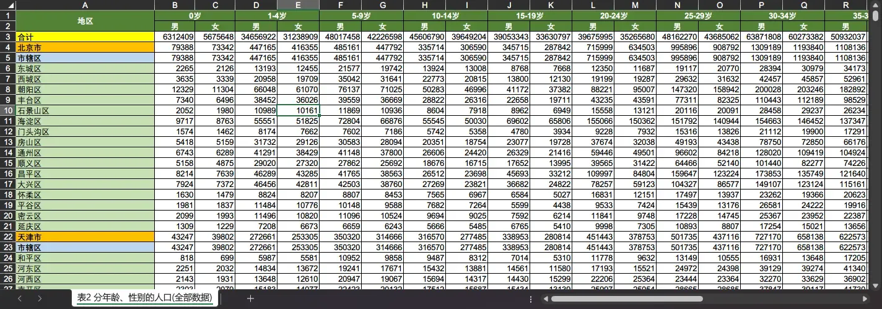Viewport: 882px width, 309px height.
Task: Click the 地区 header cell
Action: point(85,20)
